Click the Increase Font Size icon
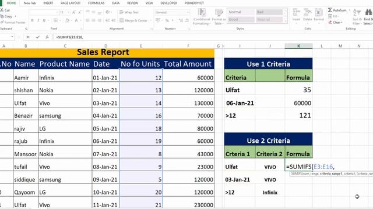Viewport: 373px width, 209px height. tap(74, 12)
